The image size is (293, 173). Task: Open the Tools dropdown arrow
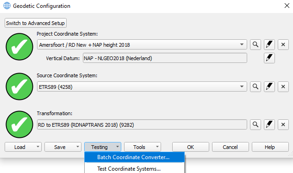click(x=157, y=147)
